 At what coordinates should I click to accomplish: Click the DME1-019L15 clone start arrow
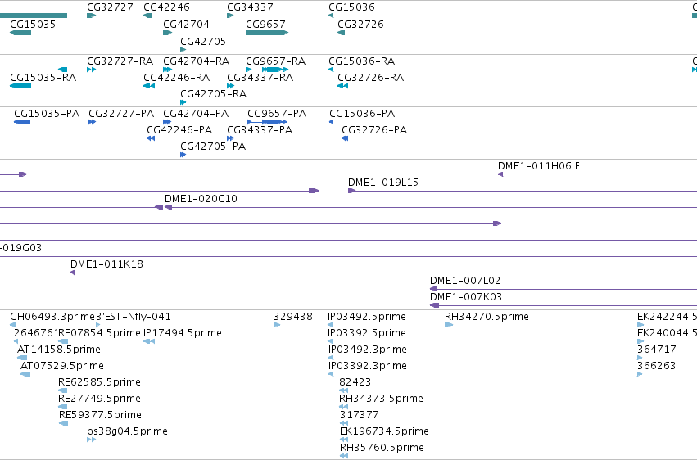(x=351, y=191)
